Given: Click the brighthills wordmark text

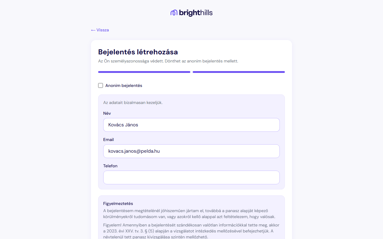Looking at the screenshot, I should 196,13.
